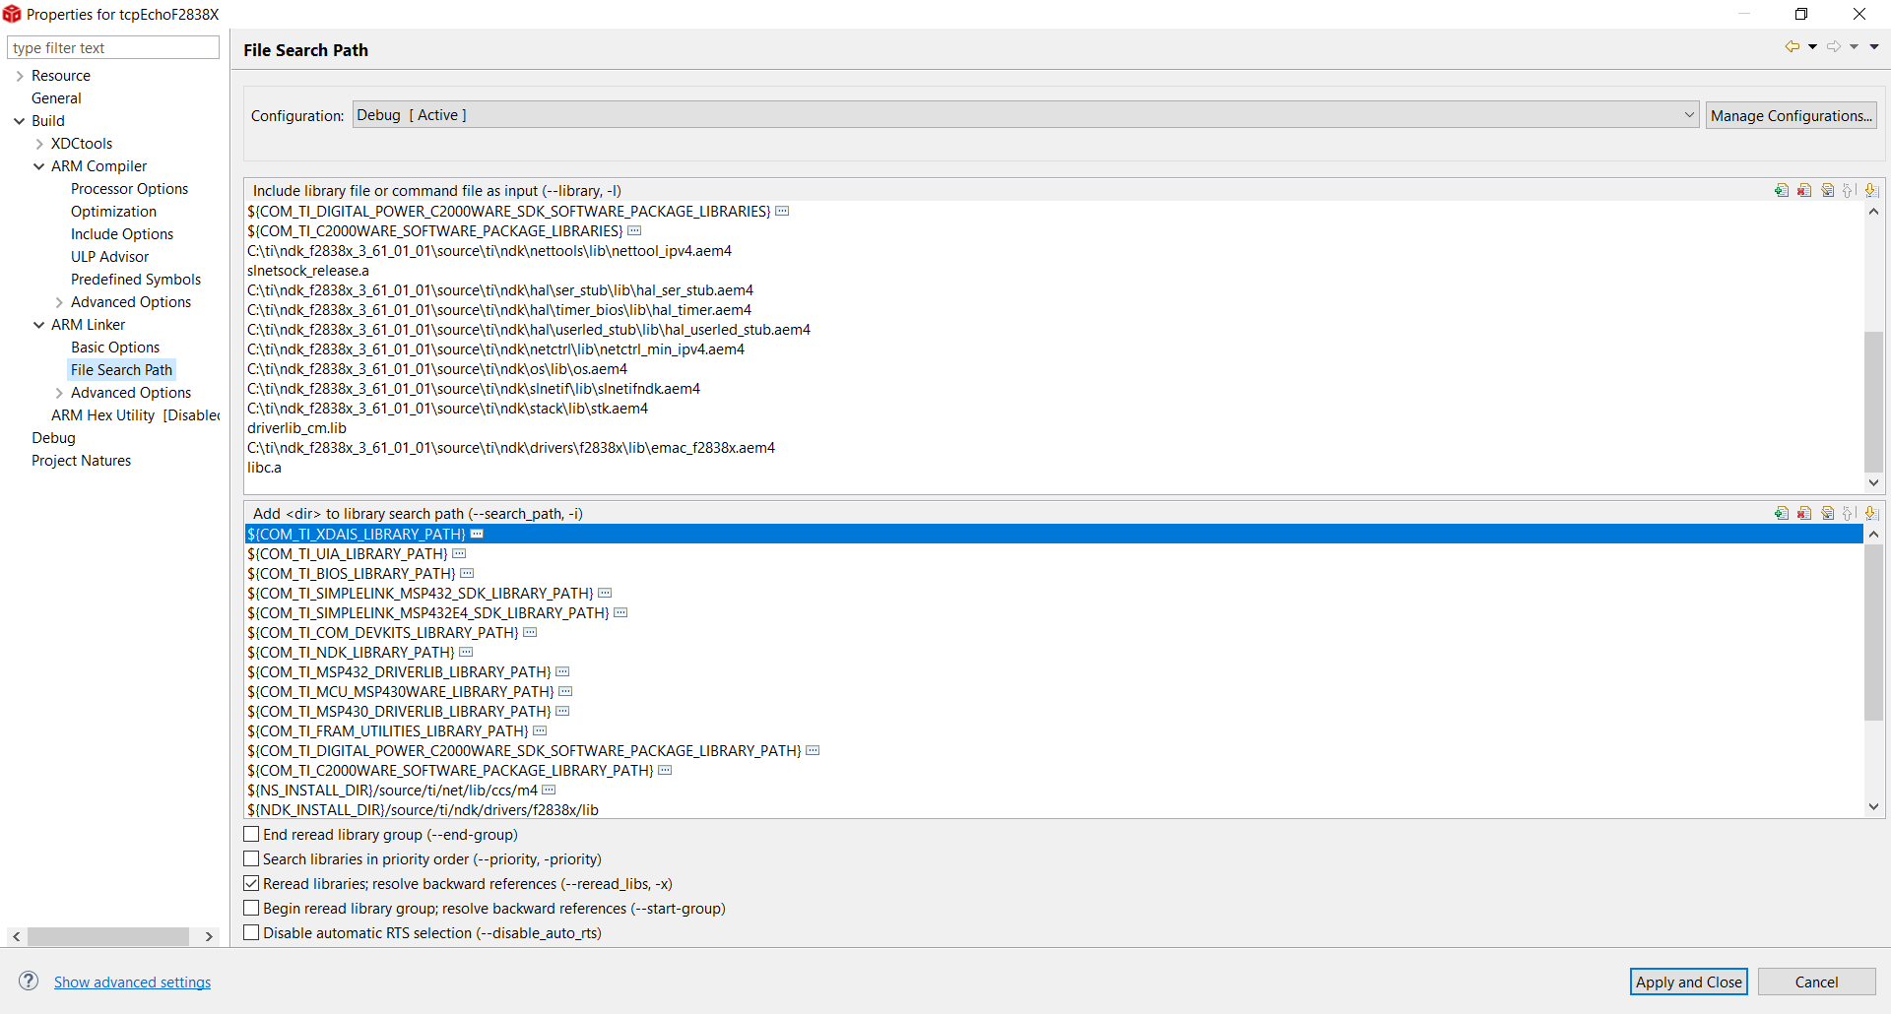Select the slnetsock_release.a entry

[x=308, y=271]
